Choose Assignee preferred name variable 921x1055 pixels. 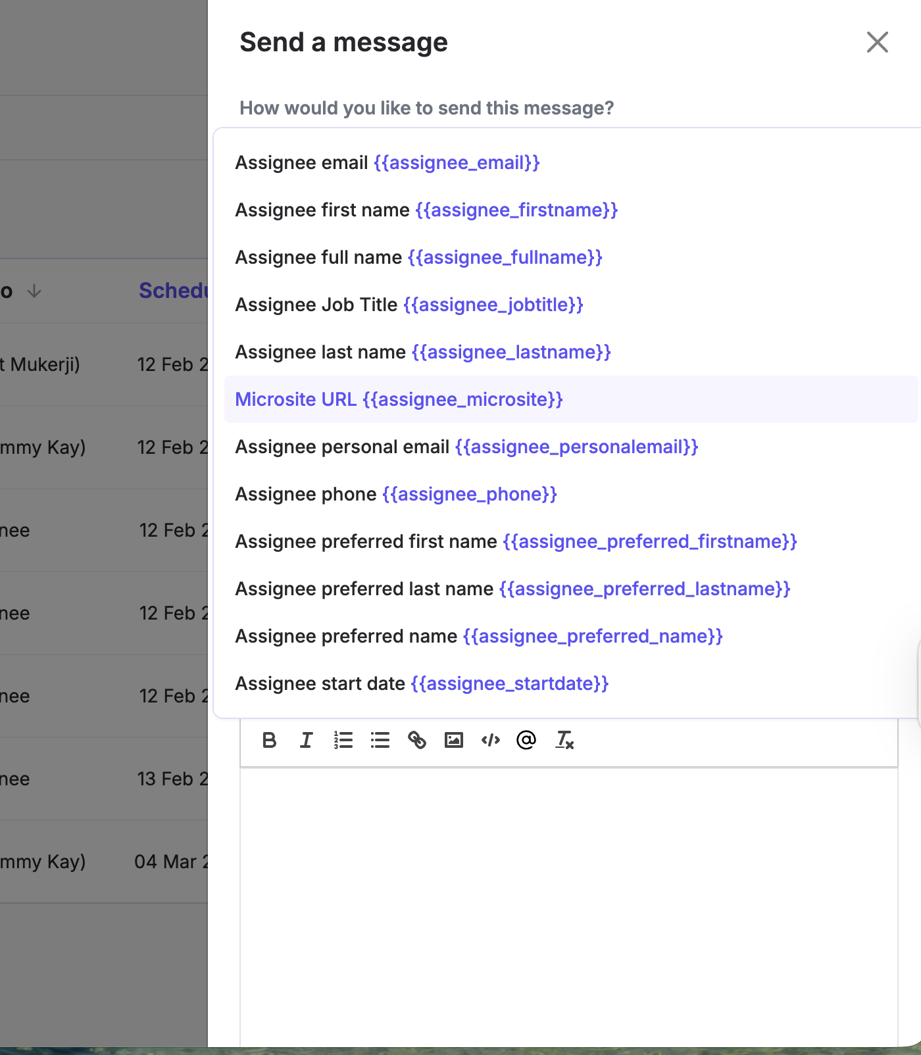571,636
